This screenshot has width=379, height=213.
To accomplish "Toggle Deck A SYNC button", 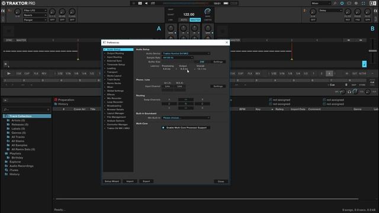I will pyautogui.click(x=9, y=40).
